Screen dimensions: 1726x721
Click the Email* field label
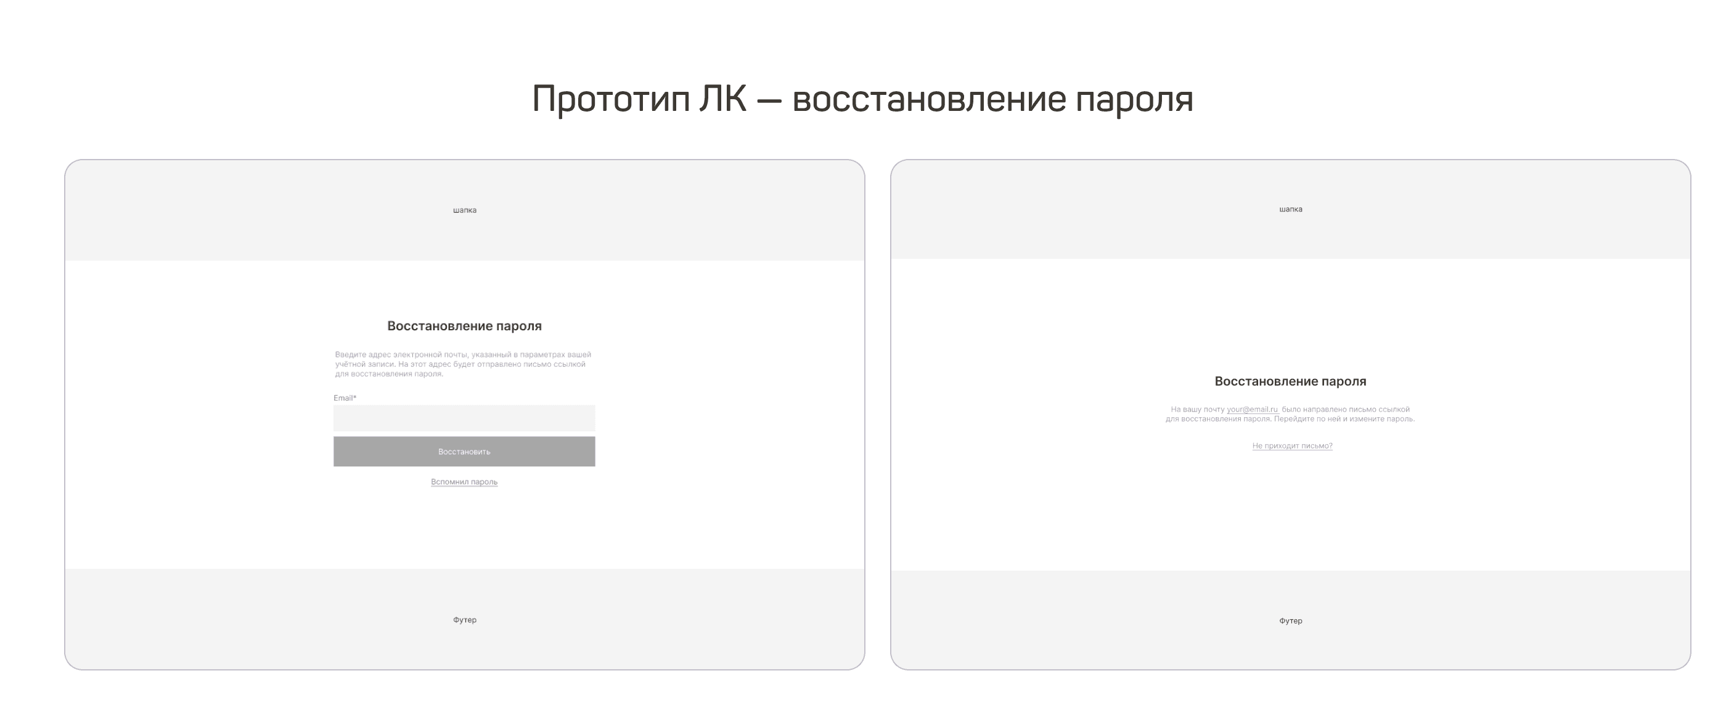click(345, 398)
